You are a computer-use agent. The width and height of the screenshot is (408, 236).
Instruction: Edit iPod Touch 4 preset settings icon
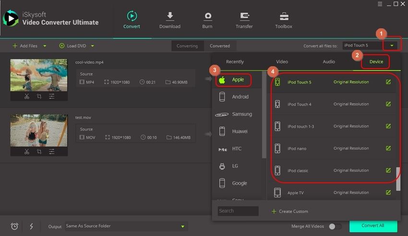pos(388,104)
